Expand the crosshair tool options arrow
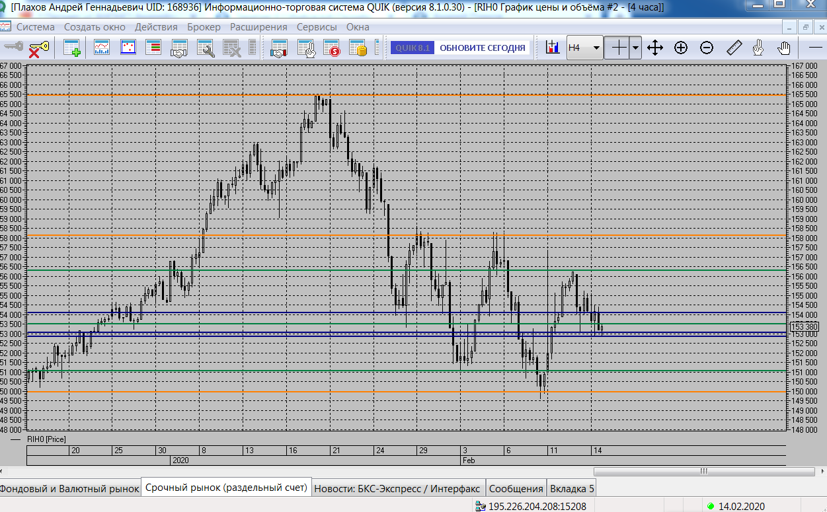Viewport: 827px width, 512px height. pyautogui.click(x=635, y=48)
